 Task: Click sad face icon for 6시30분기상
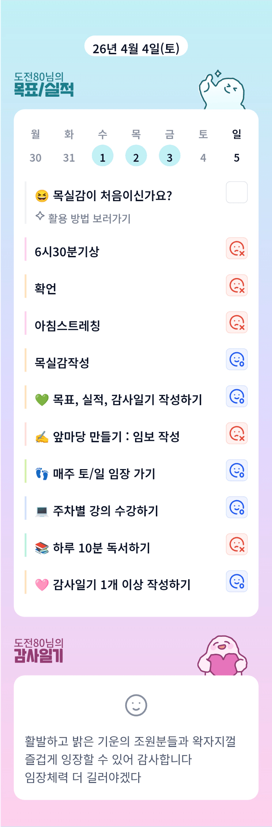[236, 248]
